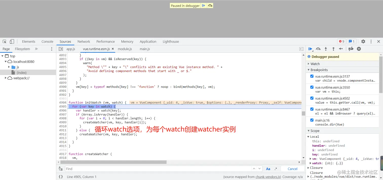Open the app.js file tab
This screenshot has width=383, height=180.
[x=71, y=49]
